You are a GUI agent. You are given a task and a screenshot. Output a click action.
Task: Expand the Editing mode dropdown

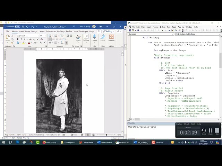[109, 31]
